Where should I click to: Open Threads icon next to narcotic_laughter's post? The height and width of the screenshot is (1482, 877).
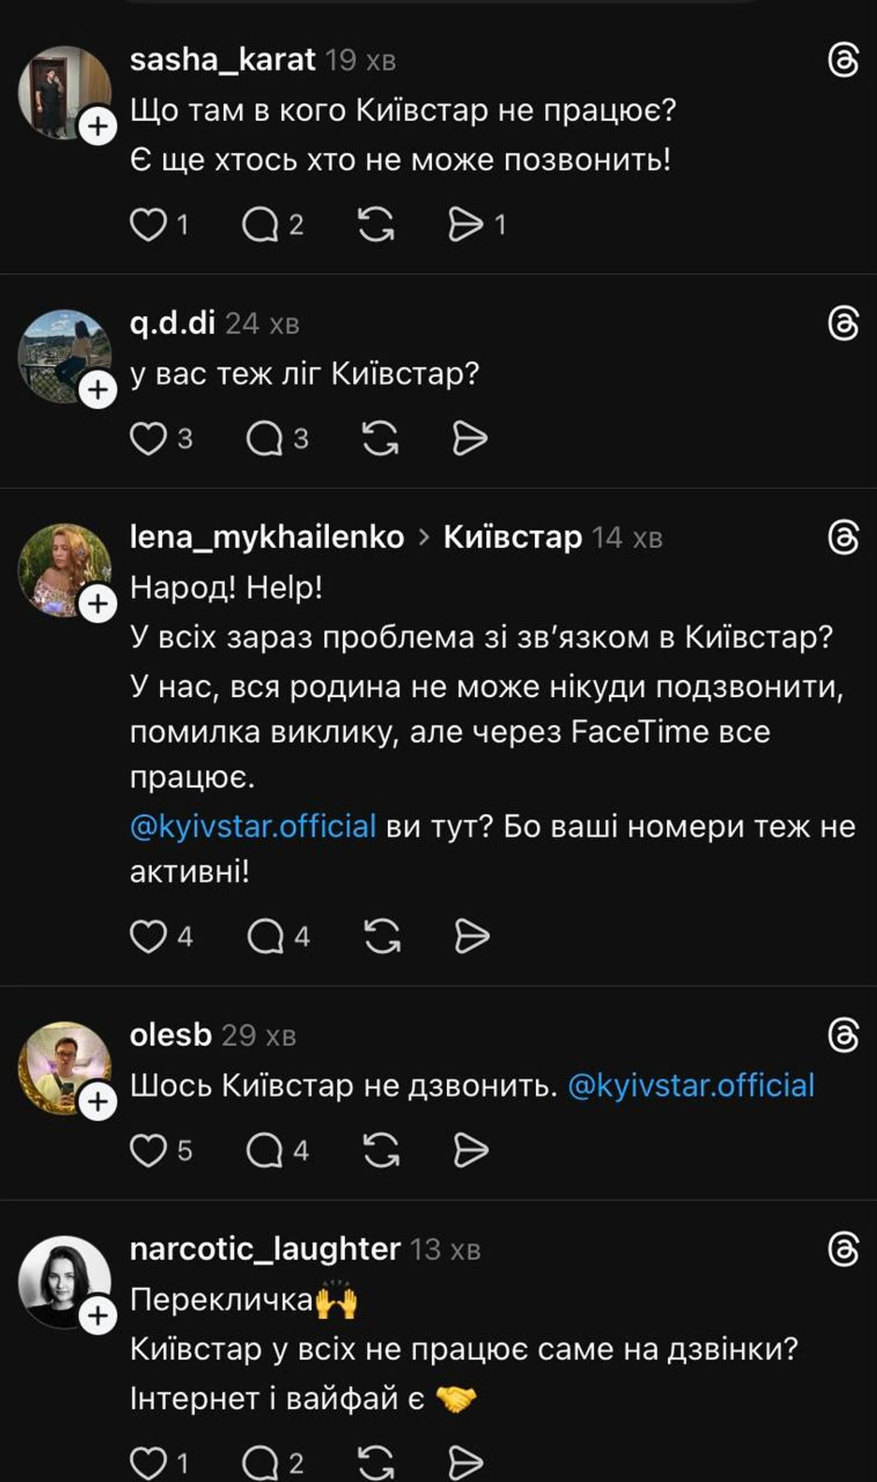click(x=843, y=1250)
